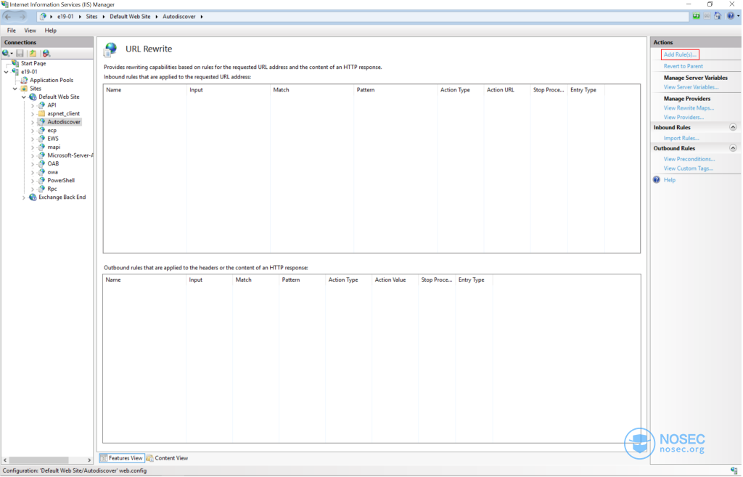Click the Connections pane left scroll arrow
743x477 pixels.
point(5,460)
